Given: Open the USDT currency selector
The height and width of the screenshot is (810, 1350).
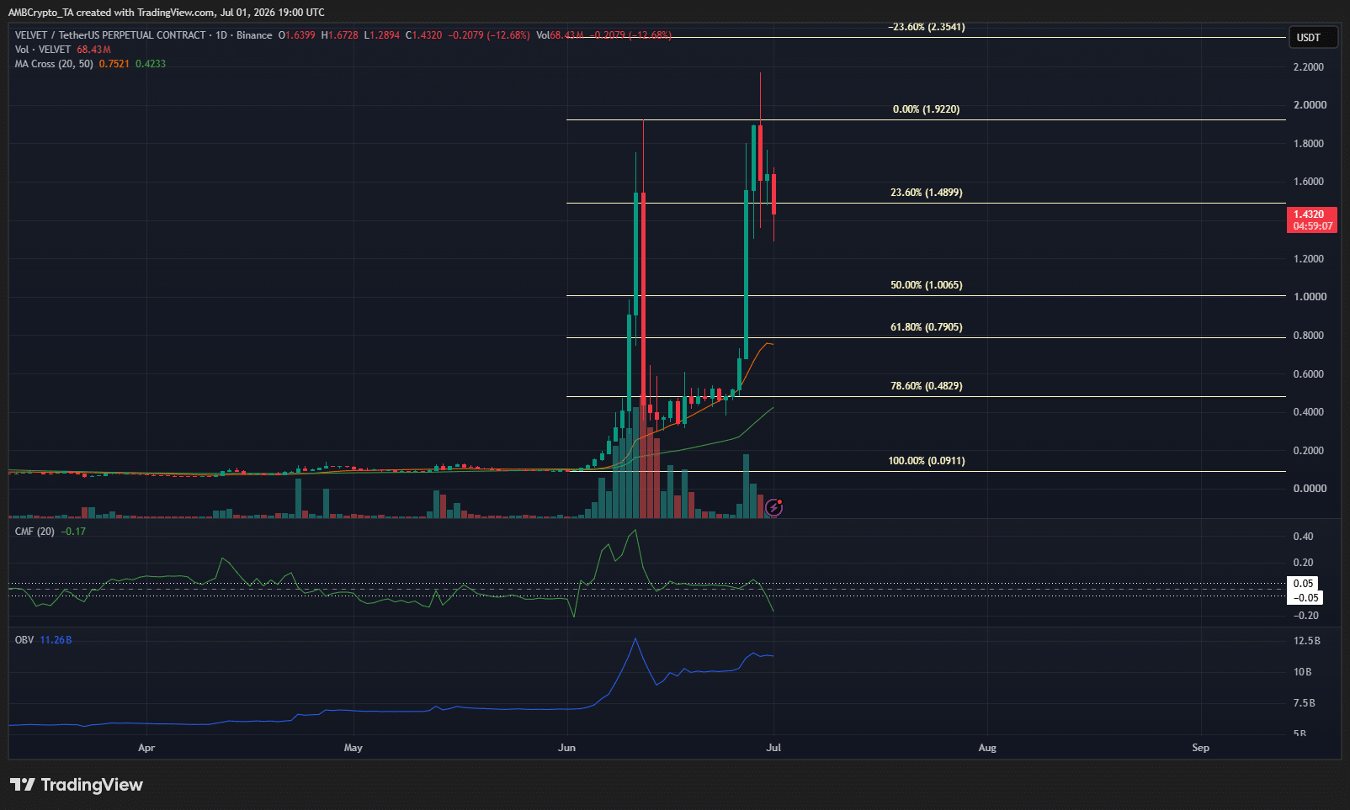Looking at the screenshot, I should pyautogui.click(x=1313, y=37).
